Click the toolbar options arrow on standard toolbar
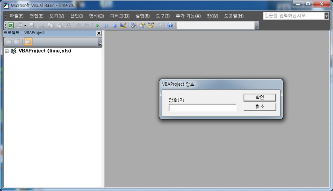The height and width of the screenshot is (191, 333). [x=257, y=27]
